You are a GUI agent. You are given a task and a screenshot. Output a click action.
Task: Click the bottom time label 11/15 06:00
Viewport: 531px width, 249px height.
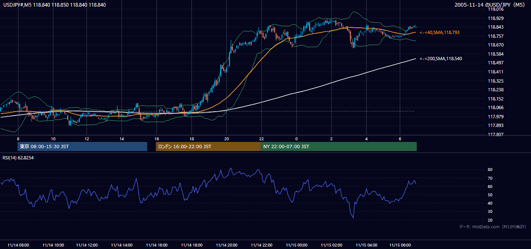point(400,245)
